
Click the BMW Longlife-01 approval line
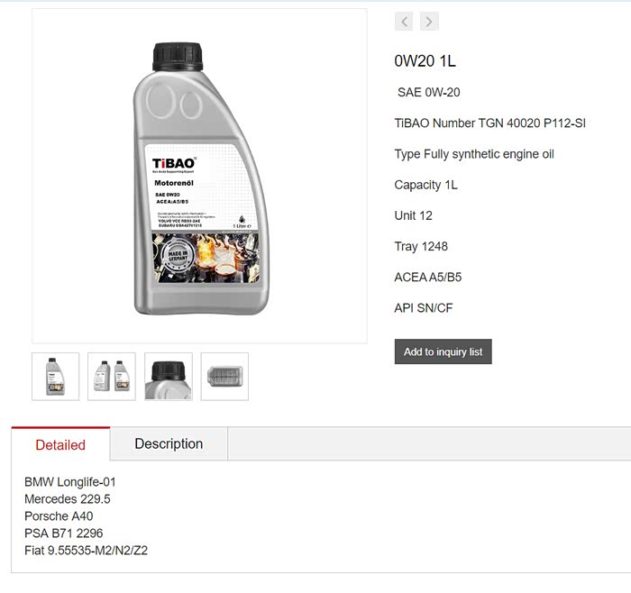(70, 482)
